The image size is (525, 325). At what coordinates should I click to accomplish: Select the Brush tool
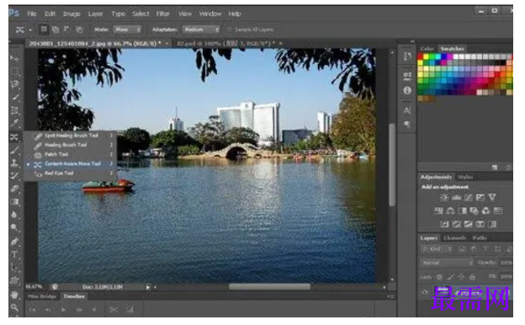coord(14,150)
